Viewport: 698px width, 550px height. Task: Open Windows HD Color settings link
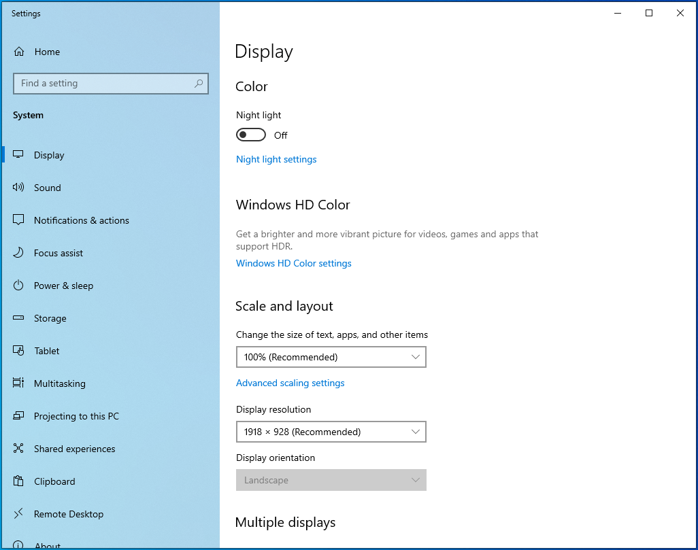[x=293, y=263]
